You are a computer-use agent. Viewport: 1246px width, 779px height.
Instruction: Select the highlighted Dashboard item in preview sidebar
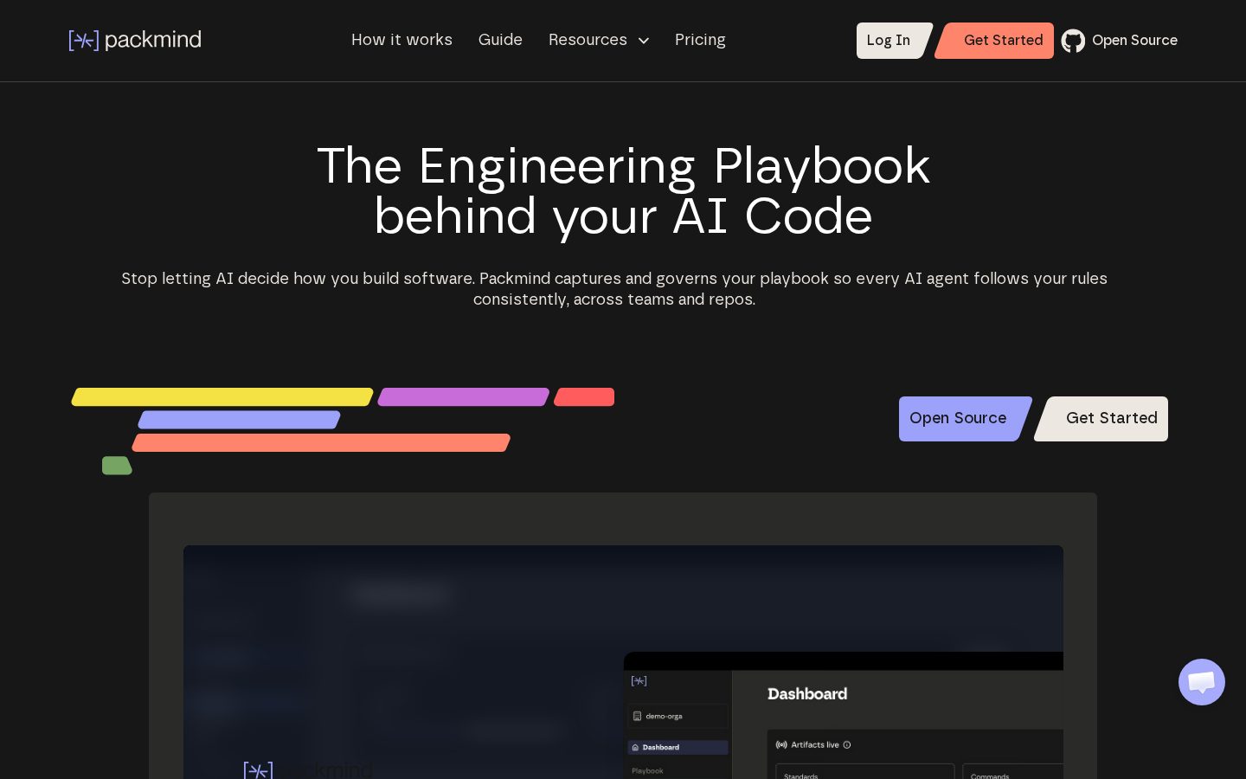678,747
